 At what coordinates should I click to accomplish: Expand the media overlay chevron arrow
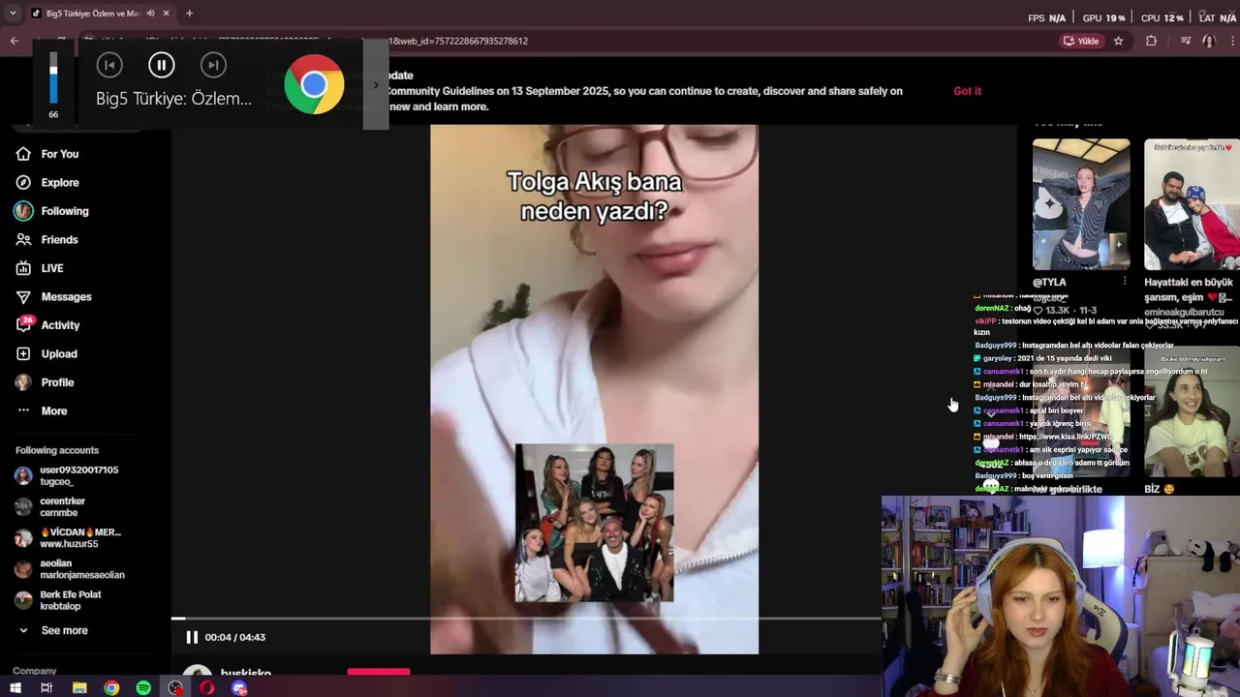tap(376, 85)
